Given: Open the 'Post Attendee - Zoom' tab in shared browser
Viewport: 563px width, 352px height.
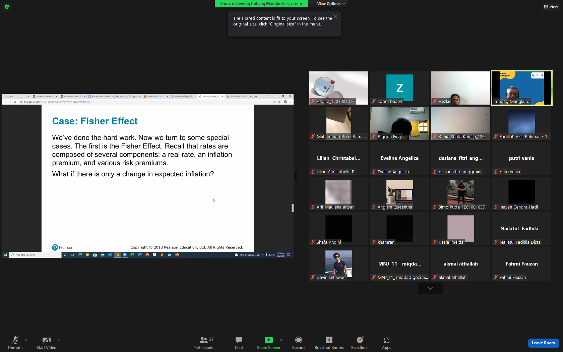Looking at the screenshot, I should point(101,96).
